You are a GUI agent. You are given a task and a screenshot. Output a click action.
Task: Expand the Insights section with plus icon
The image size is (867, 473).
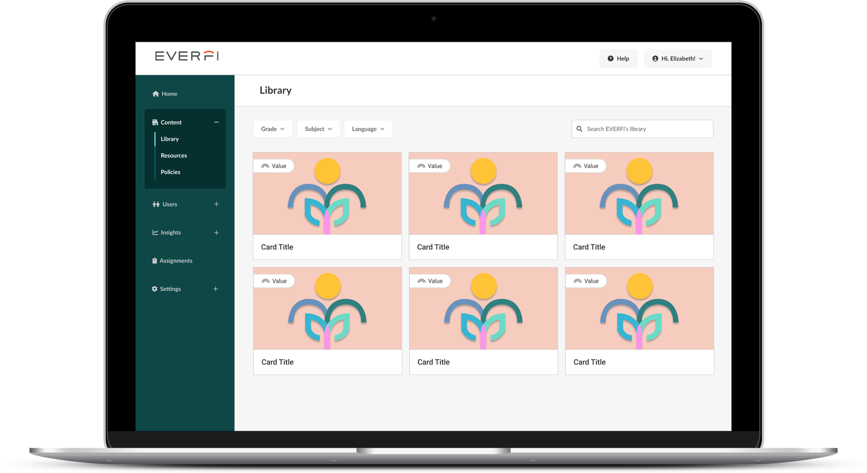tap(216, 233)
